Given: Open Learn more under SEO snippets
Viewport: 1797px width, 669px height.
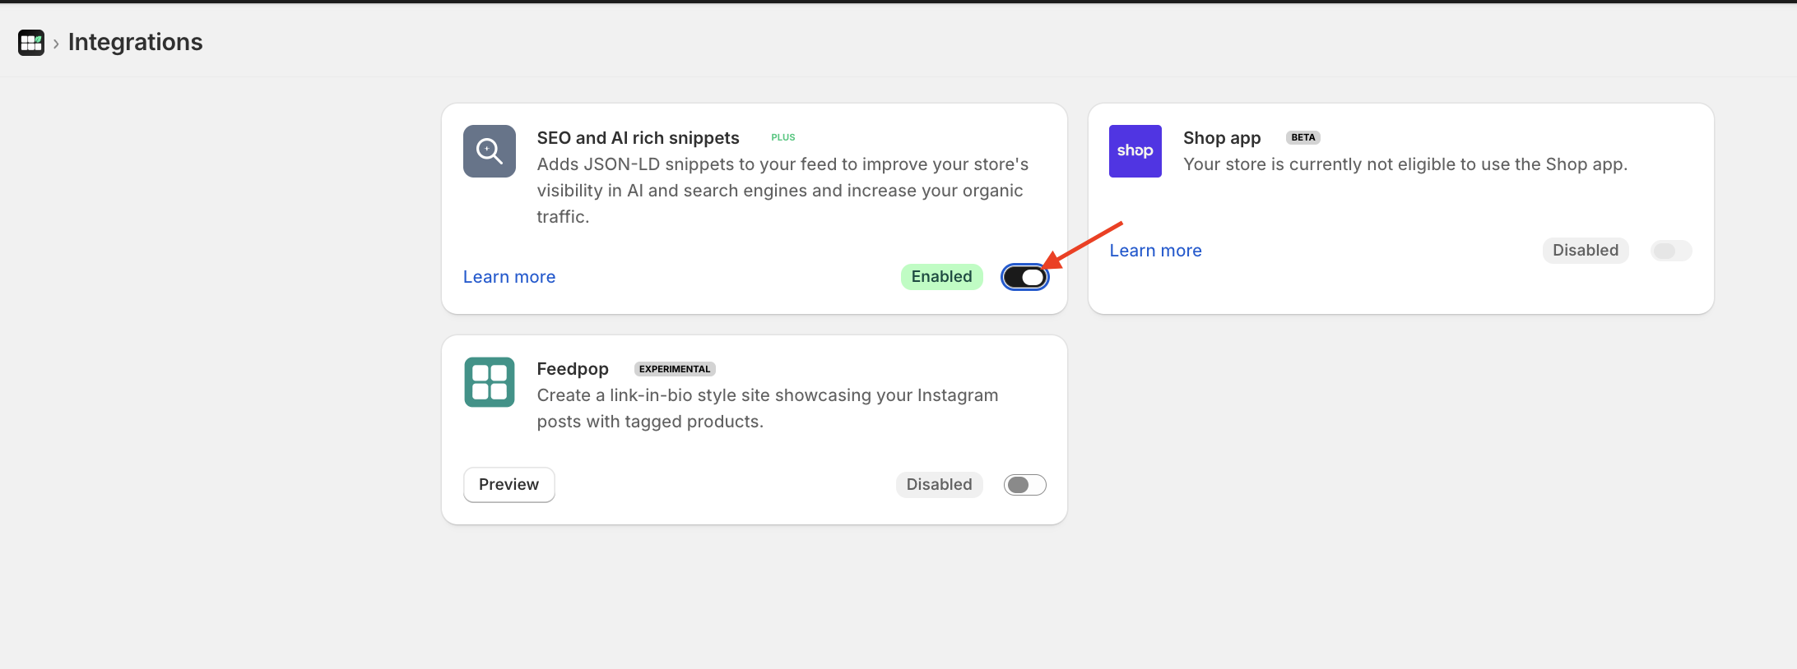Looking at the screenshot, I should pyautogui.click(x=508, y=277).
